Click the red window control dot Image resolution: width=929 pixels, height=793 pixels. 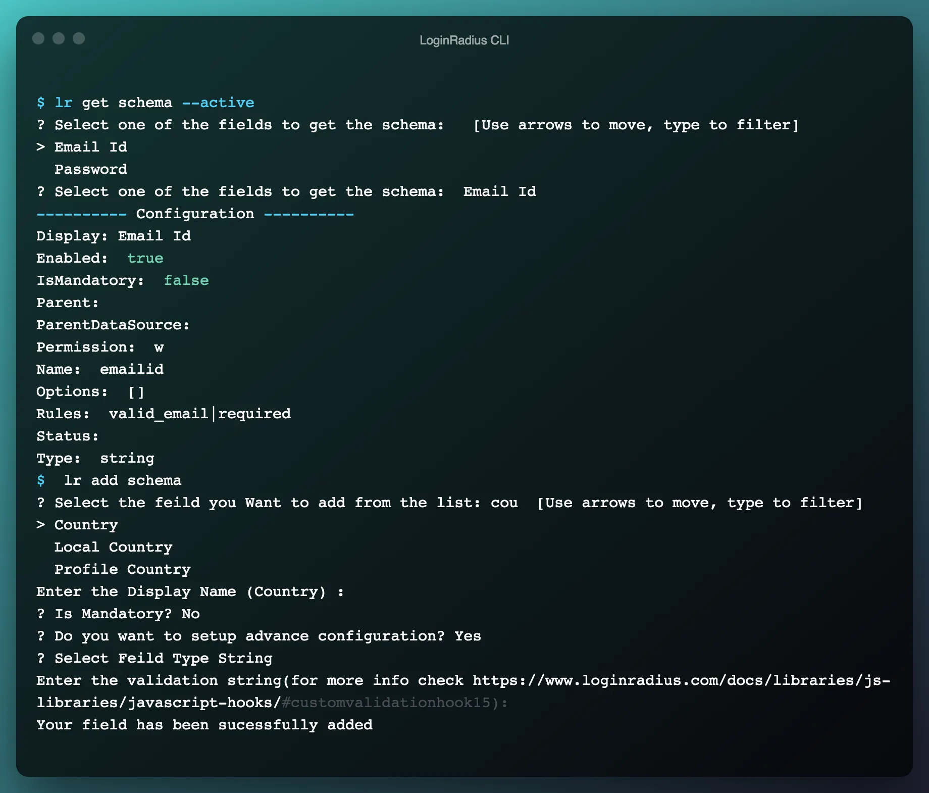[38, 38]
